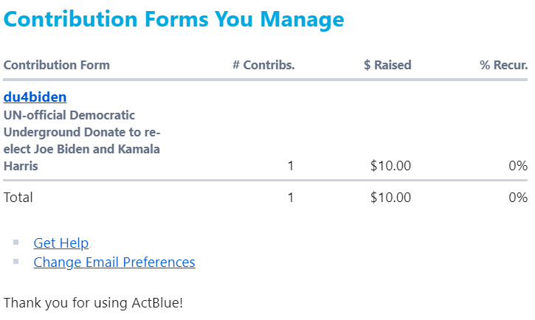Click the % Recur. column header
The height and width of the screenshot is (320, 535).
point(503,65)
